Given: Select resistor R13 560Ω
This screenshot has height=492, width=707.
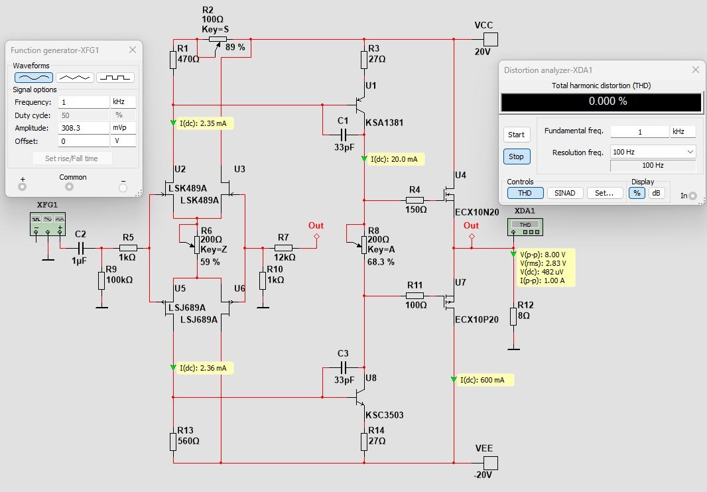Looking at the screenshot, I should pyautogui.click(x=173, y=442).
